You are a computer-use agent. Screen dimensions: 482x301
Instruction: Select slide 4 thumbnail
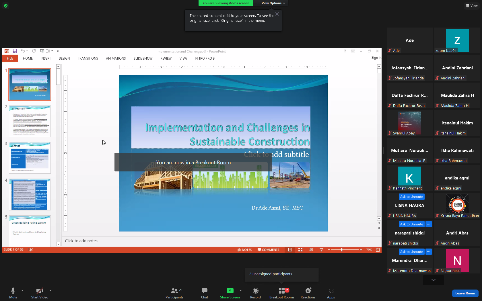(x=30, y=194)
